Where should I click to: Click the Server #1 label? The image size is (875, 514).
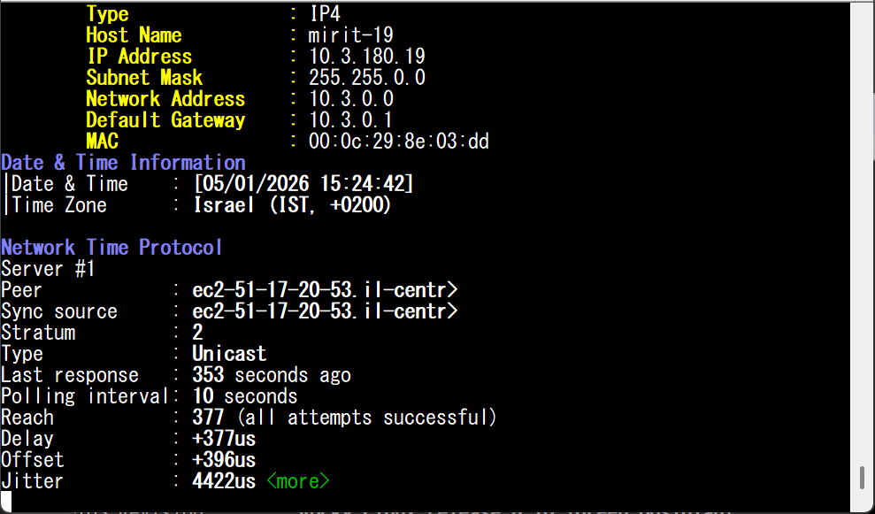click(x=48, y=269)
